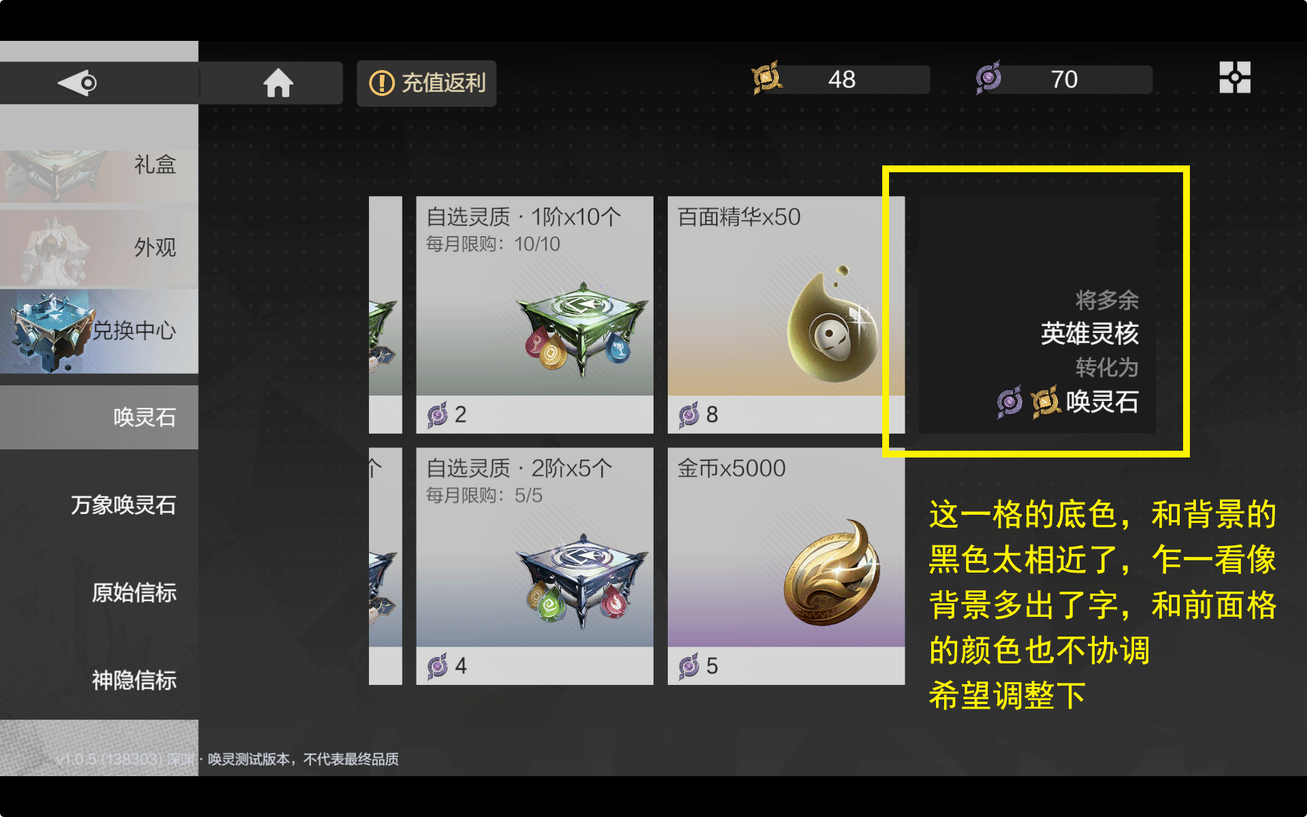Viewport: 1307px width, 817px height.
Task: Open the 充值返利 recharge rebate button
Action: click(426, 83)
